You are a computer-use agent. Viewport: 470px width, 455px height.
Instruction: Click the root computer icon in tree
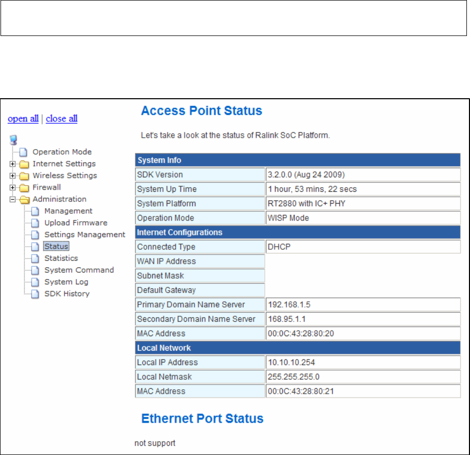[13, 140]
